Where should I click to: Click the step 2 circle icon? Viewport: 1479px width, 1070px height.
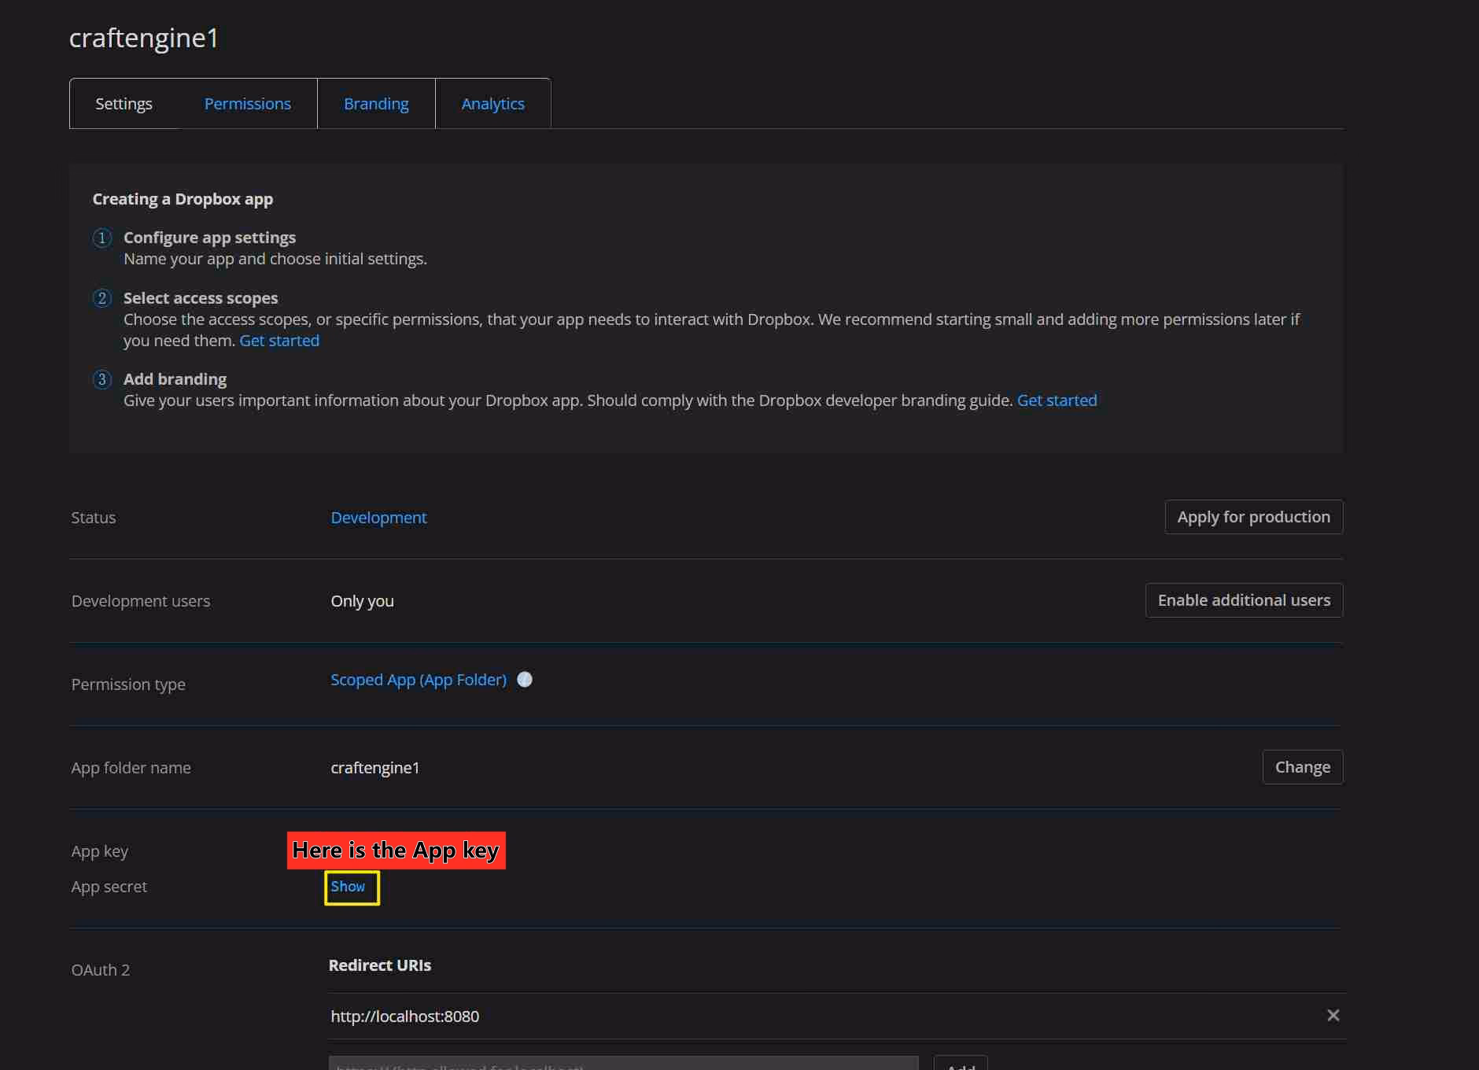(102, 298)
